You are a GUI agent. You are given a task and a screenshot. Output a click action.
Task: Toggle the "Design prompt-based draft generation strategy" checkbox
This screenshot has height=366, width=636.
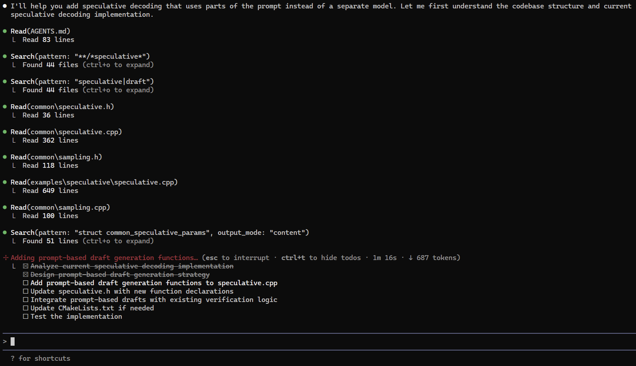(26, 275)
